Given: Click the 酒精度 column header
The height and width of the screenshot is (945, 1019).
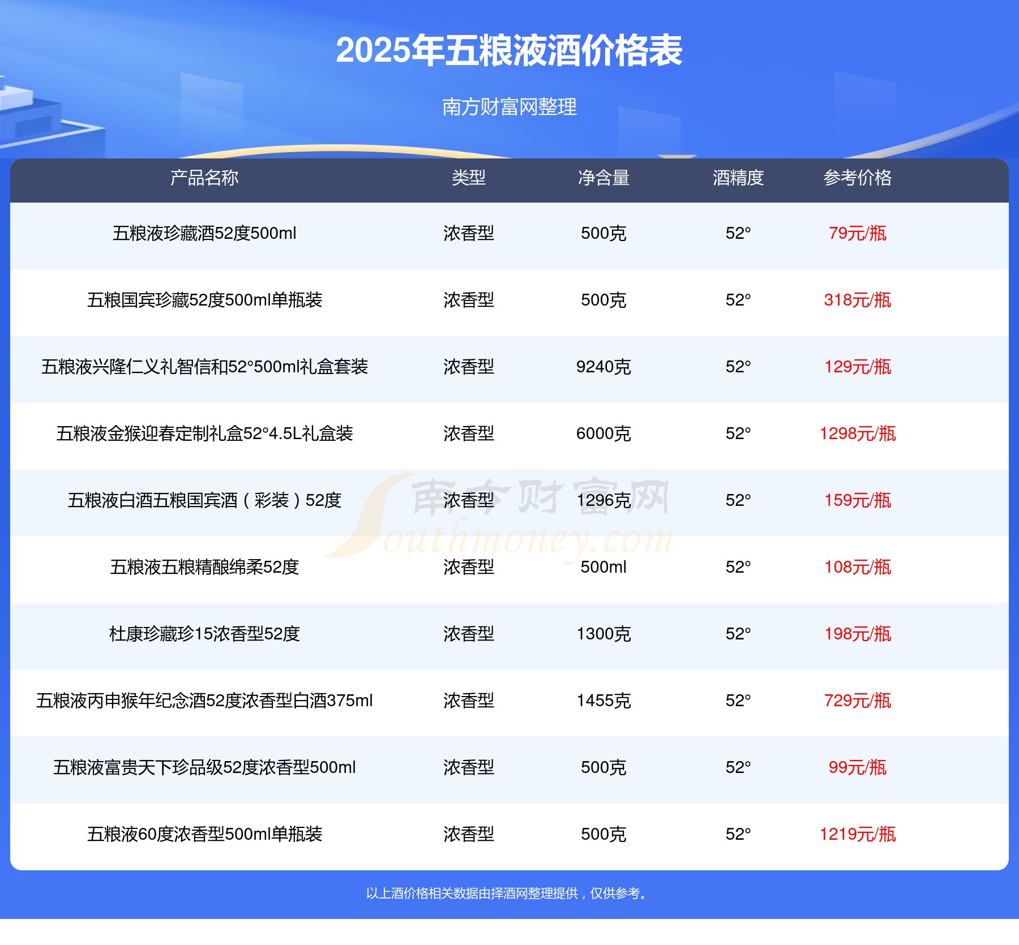Looking at the screenshot, I should click(738, 178).
